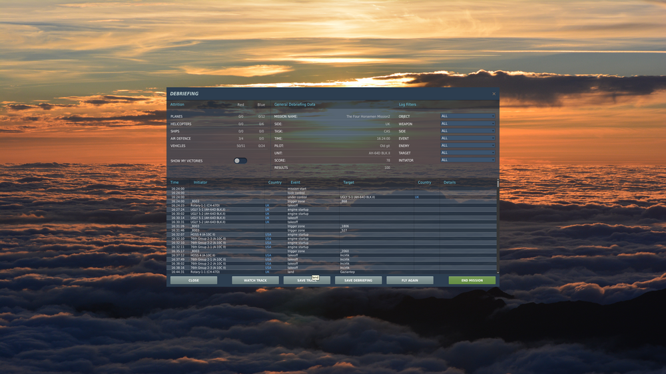Viewport: 666px width, 374px height.
Task: Click the AIR DEFENCE Red value 3/4
Action: 241,139
